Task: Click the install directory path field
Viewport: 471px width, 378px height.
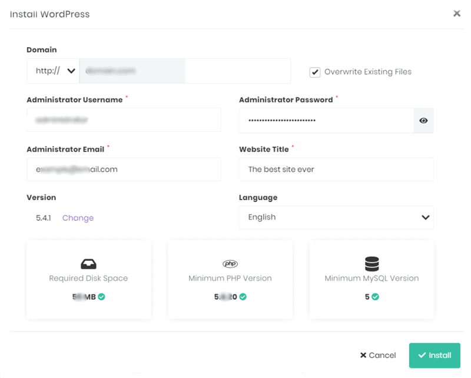Action: 238,71
